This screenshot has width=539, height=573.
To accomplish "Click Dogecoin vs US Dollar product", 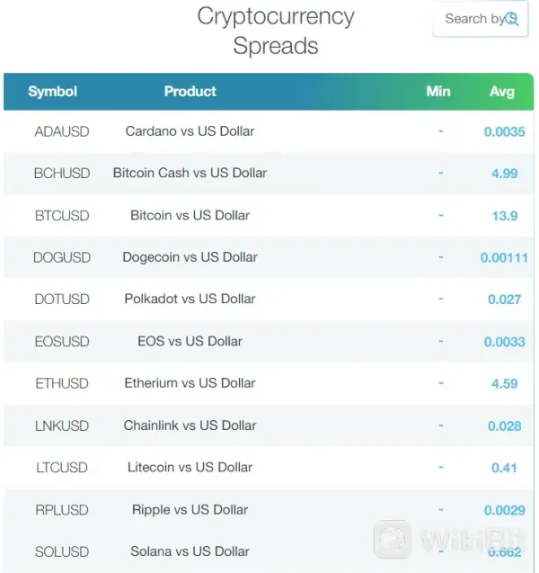I will 190,257.
